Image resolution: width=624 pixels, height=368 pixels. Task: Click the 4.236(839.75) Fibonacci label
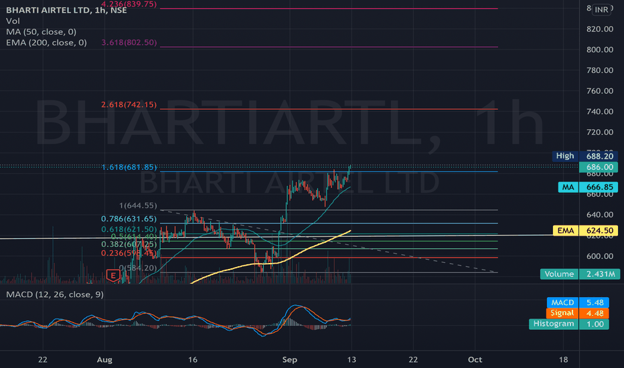(129, 4)
